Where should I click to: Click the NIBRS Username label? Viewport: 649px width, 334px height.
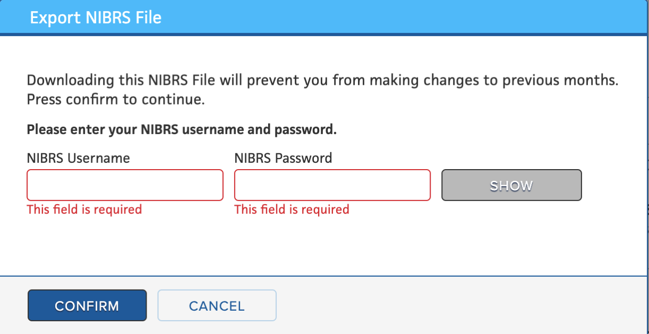[x=78, y=157]
